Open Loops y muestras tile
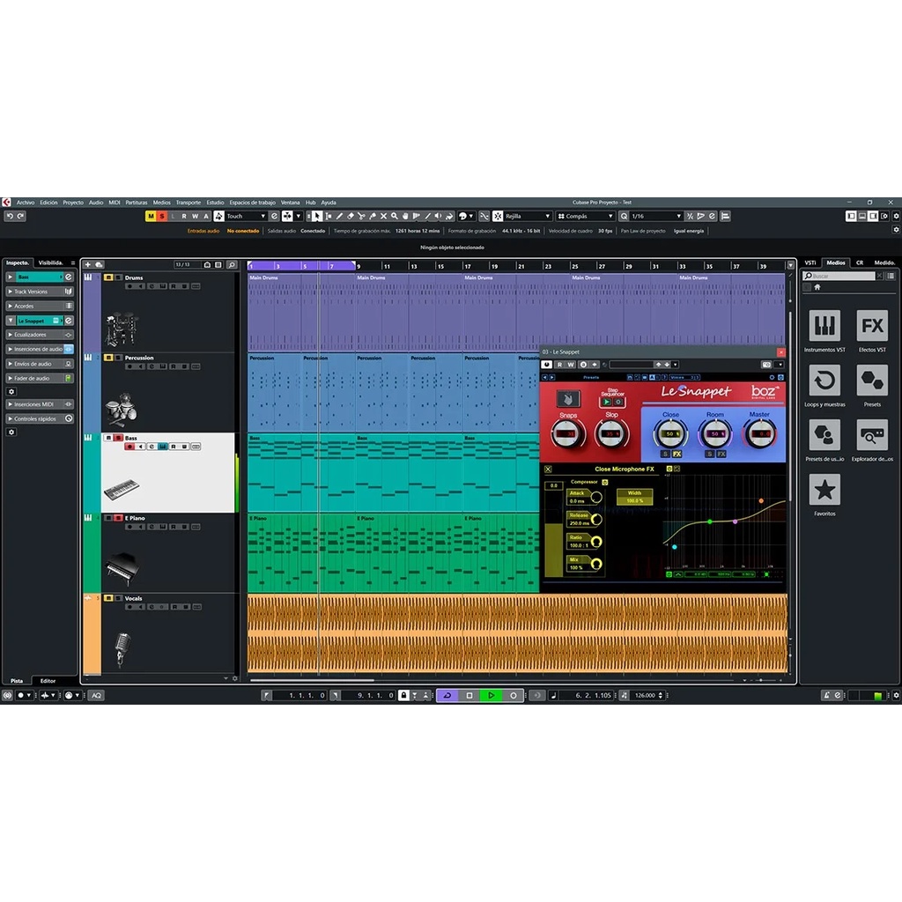 [x=824, y=381]
